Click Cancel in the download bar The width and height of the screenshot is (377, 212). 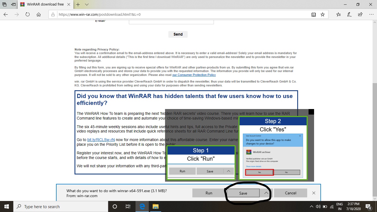click(291, 193)
